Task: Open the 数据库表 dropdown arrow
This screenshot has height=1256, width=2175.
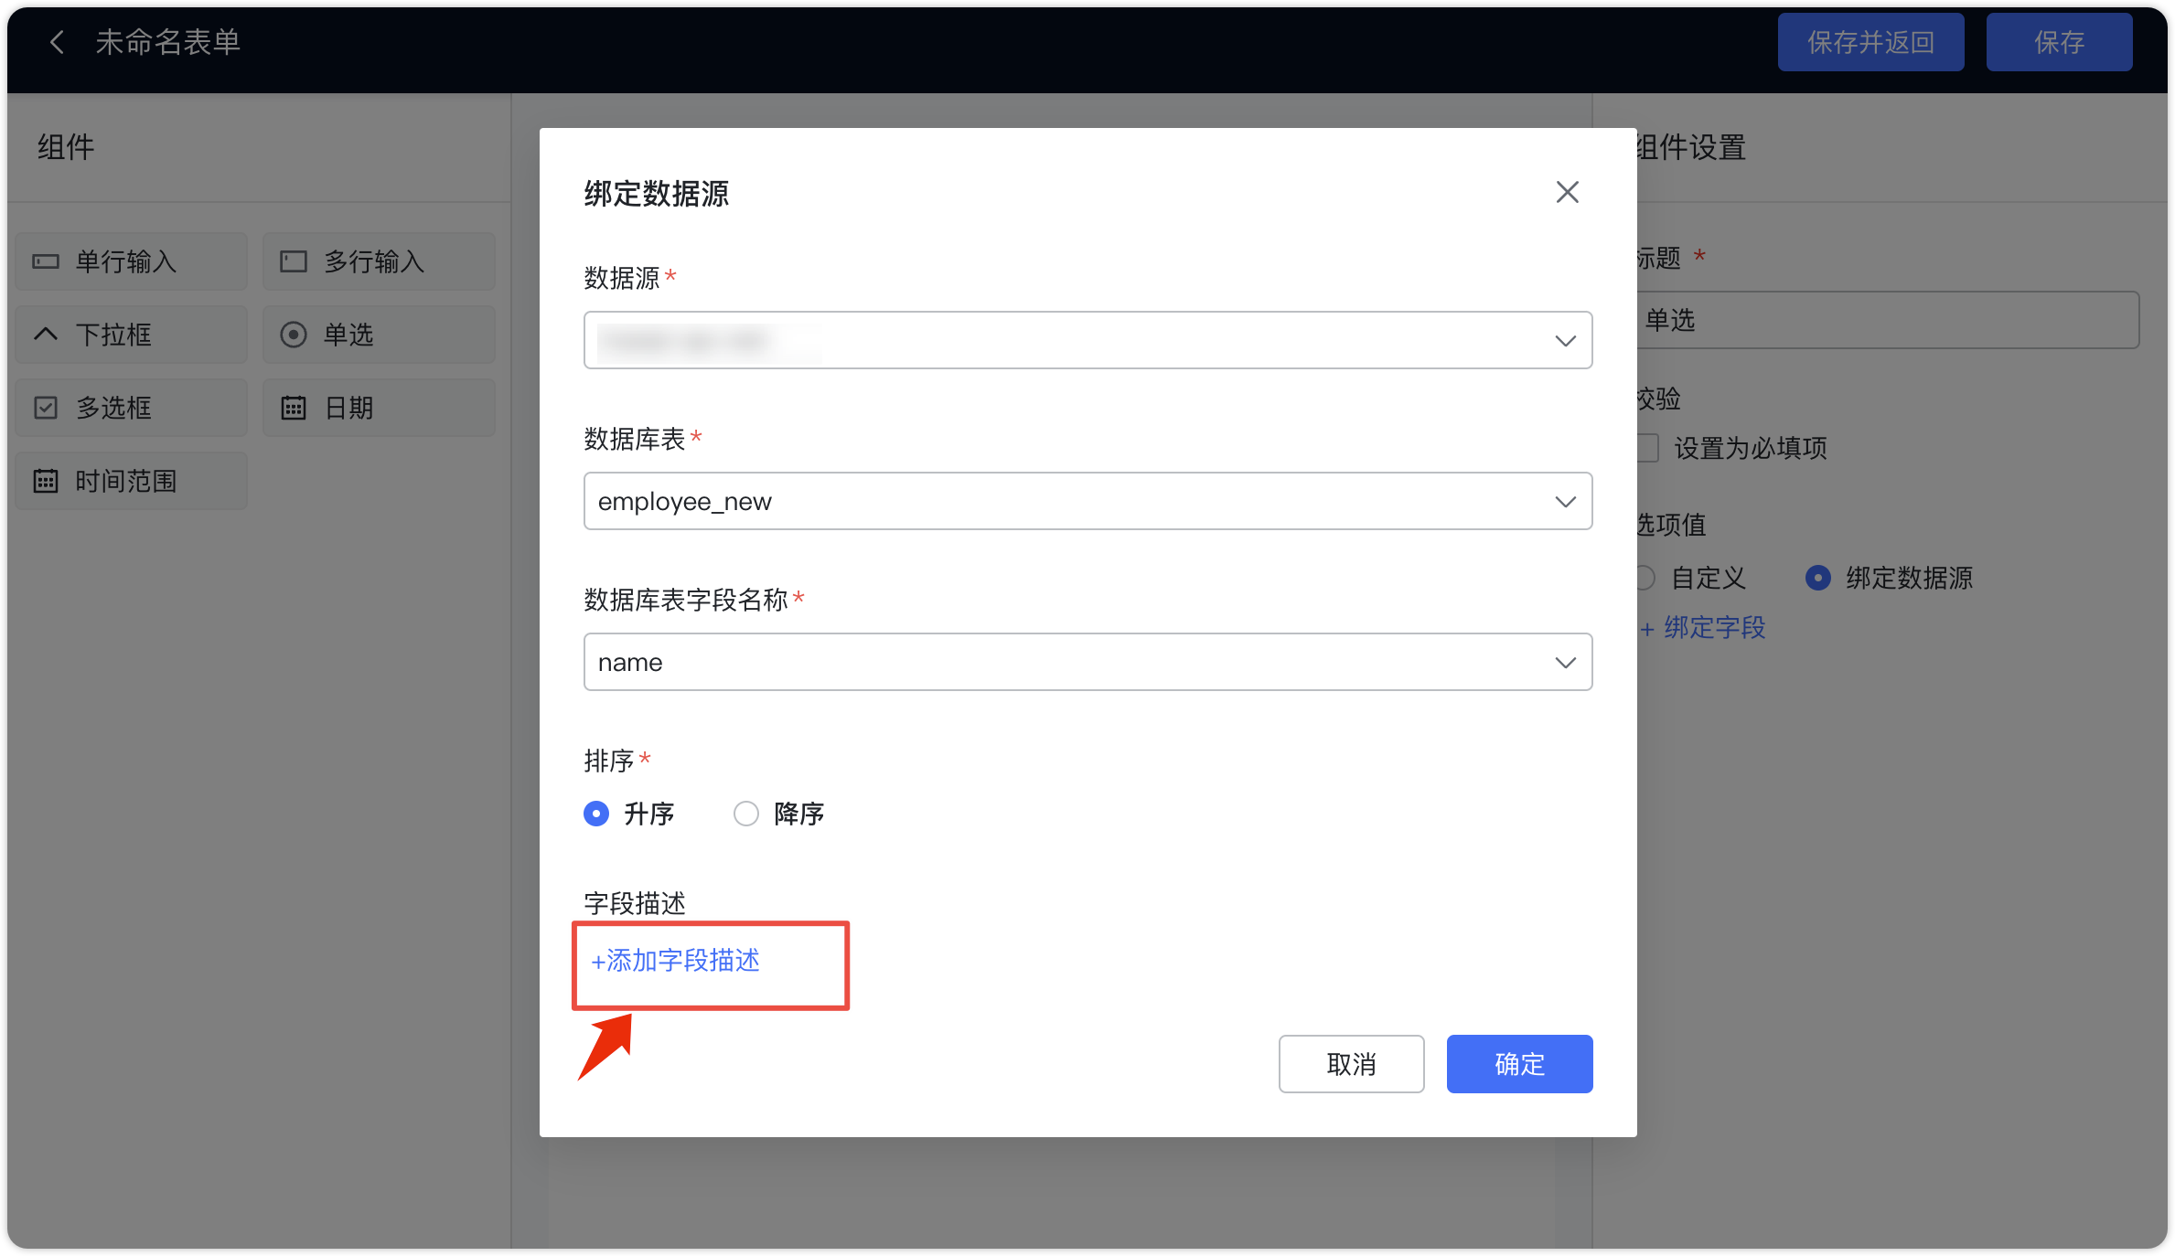Action: pos(1565,502)
